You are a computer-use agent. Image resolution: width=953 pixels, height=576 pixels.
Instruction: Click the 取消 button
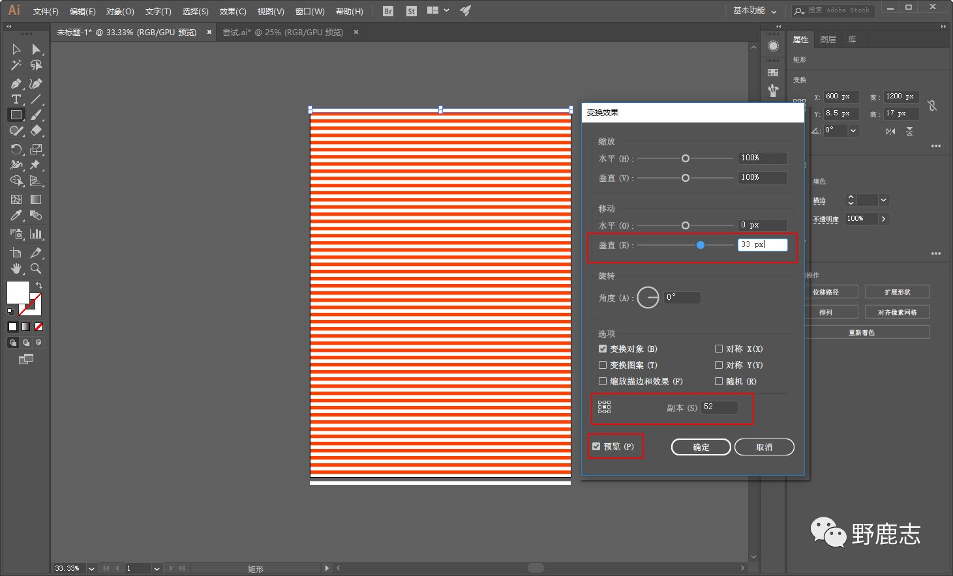coord(764,447)
